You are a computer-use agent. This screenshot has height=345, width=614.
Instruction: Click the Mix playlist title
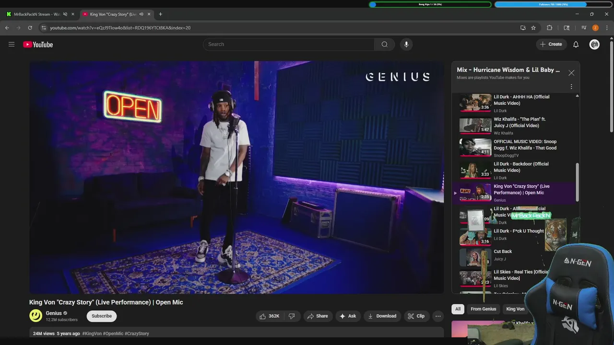click(508, 70)
